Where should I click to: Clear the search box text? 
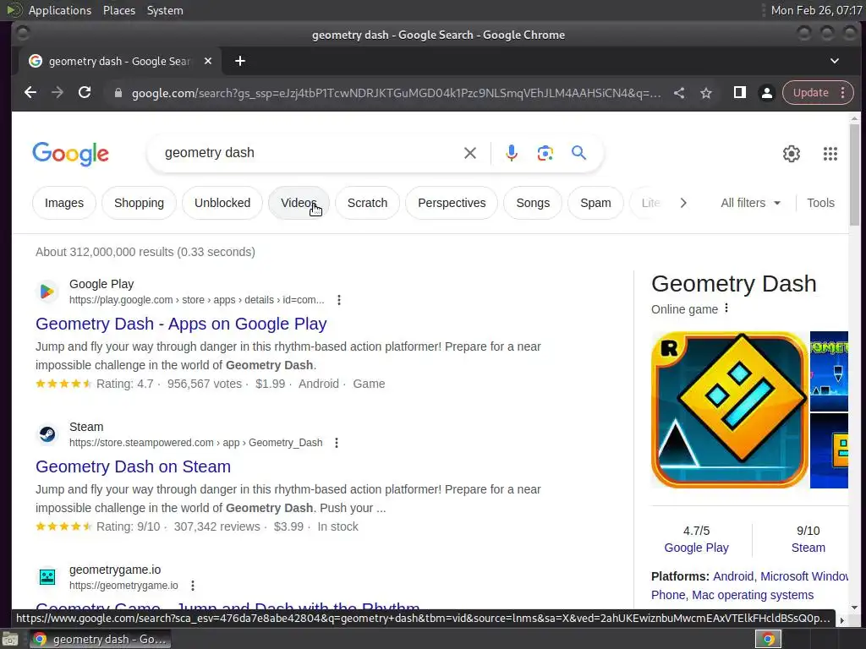pos(470,153)
